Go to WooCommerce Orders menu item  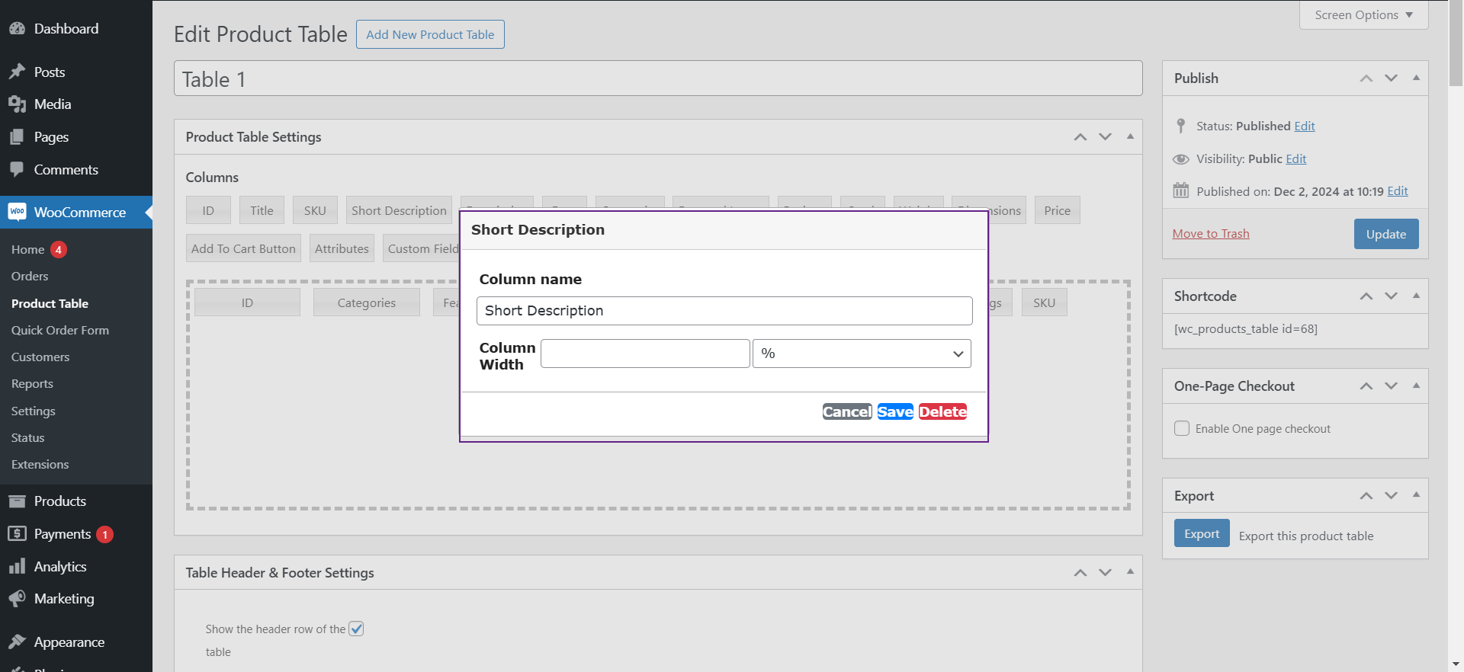tap(30, 276)
